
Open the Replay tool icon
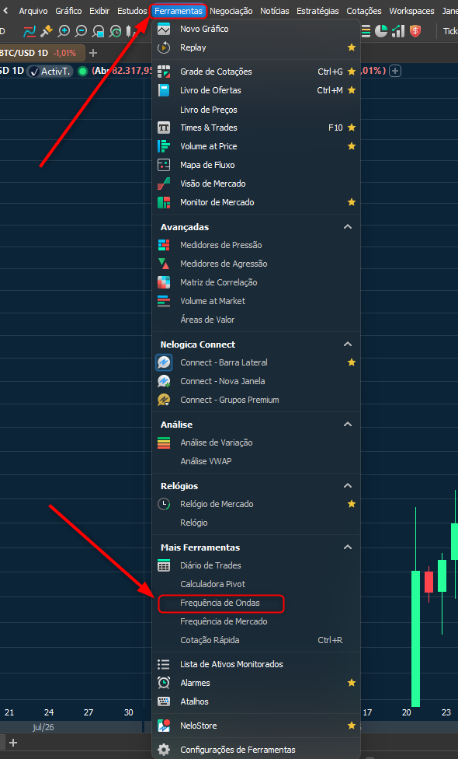tap(164, 47)
